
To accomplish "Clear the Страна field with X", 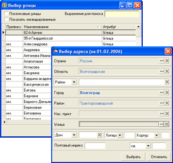I will 167,61.
